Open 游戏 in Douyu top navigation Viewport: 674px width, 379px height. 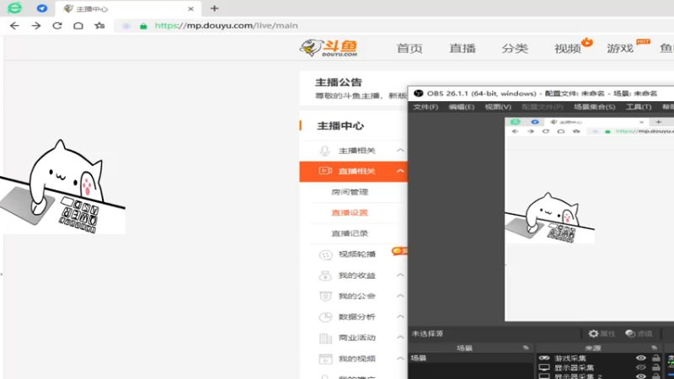coord(620,48)
